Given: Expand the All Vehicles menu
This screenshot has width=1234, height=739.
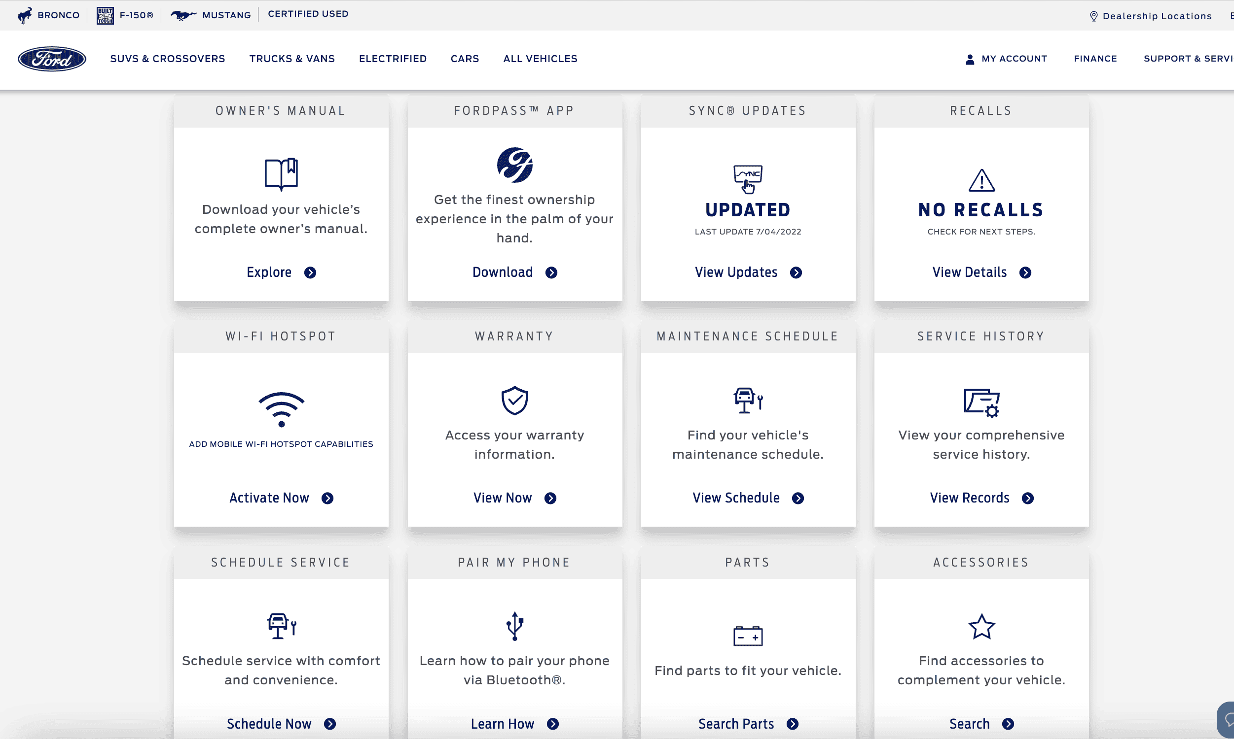Looking at the screenshot, I should pos(540,59).
